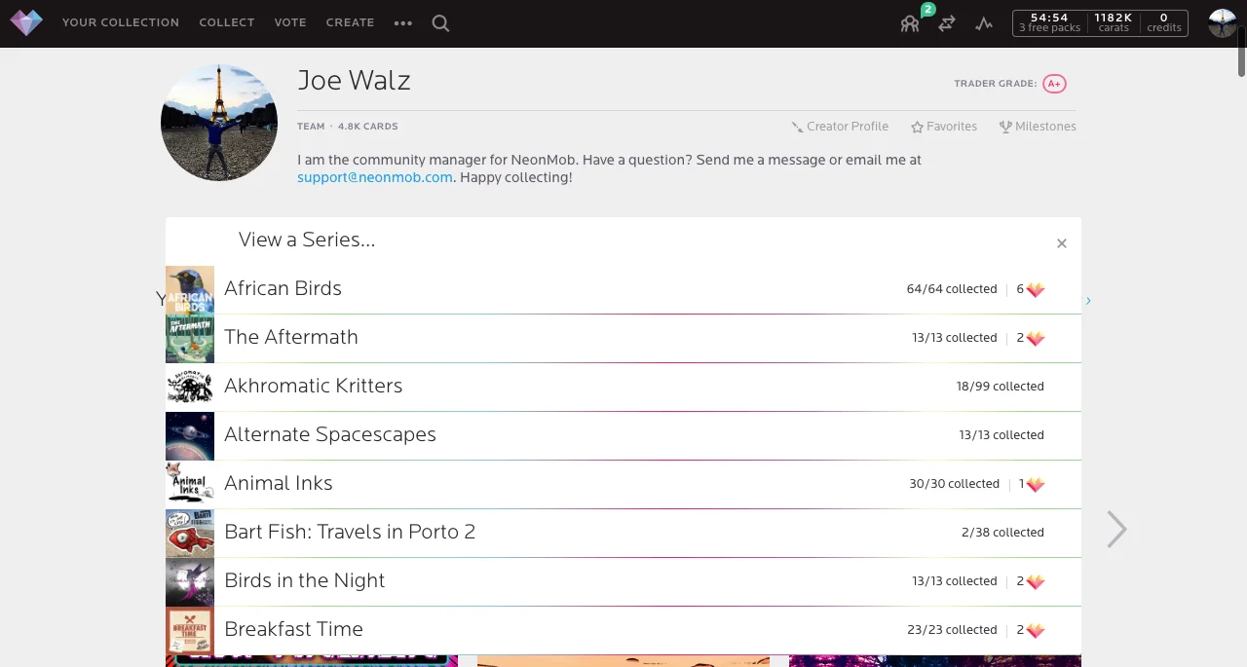Open the search magnifier icon
Viewport: 1247px width, 667px height.
pyautogui.click(x=440, y=23)
